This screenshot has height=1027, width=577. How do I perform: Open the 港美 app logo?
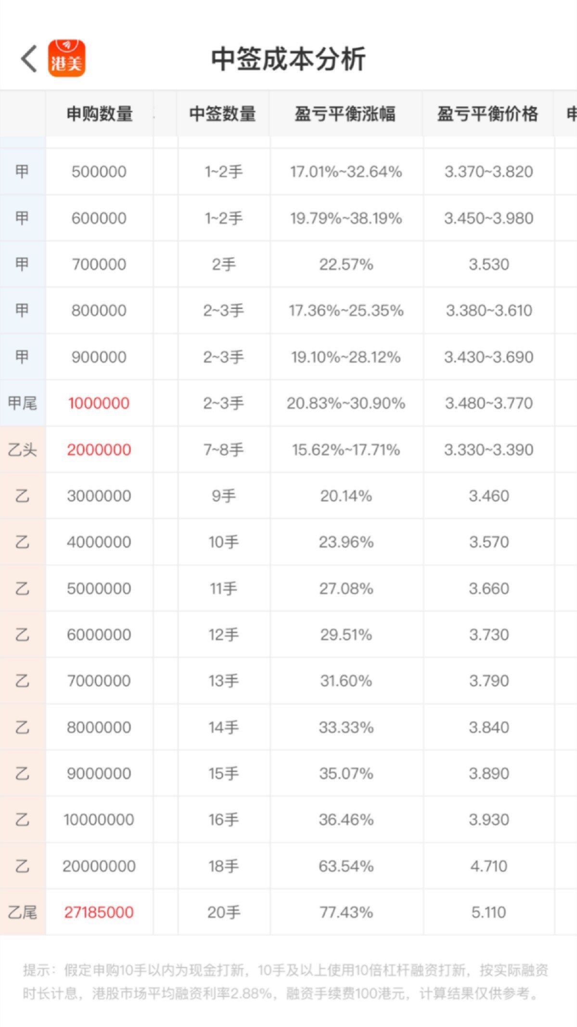(x=66, y=58)
